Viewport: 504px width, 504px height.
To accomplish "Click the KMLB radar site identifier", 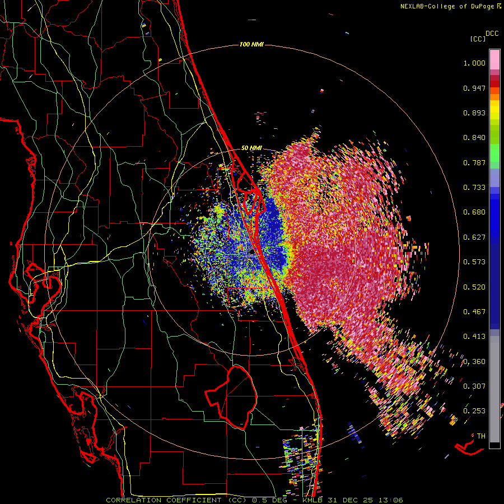I will (x=314, y=500).
